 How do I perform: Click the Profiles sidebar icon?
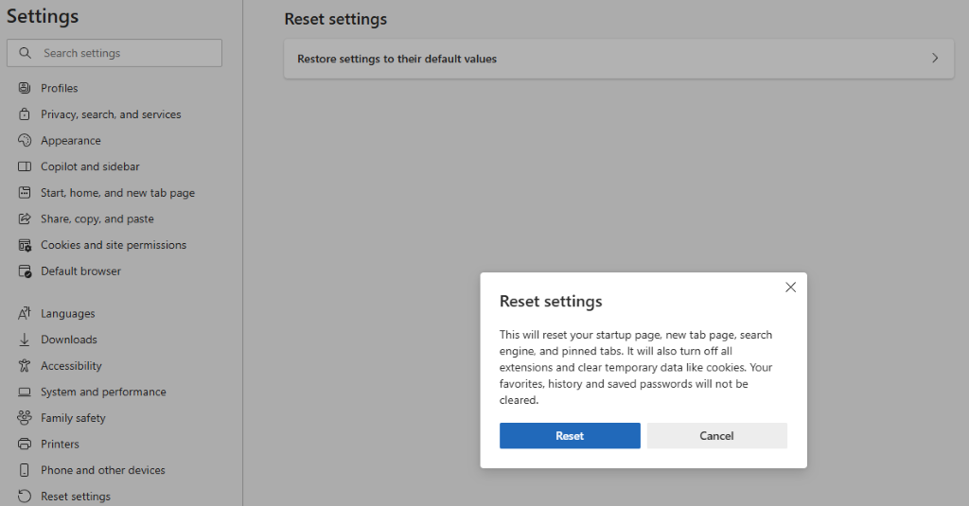click(24, 88)
